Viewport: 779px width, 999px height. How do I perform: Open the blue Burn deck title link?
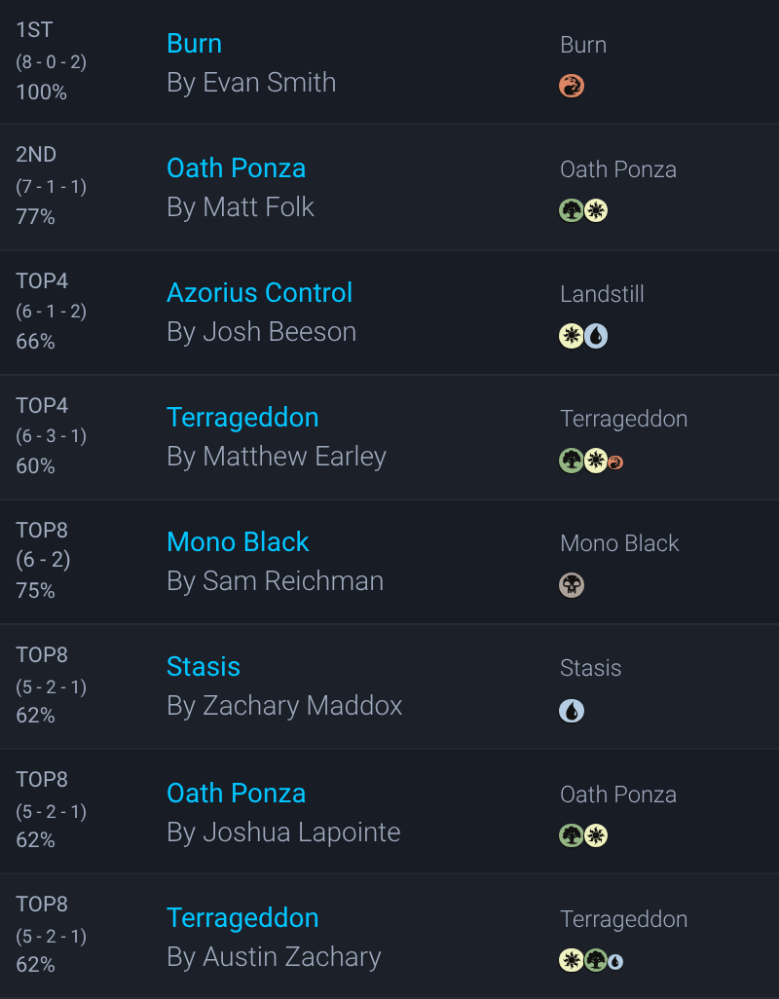pyautogui.click(x=195, y=44)
